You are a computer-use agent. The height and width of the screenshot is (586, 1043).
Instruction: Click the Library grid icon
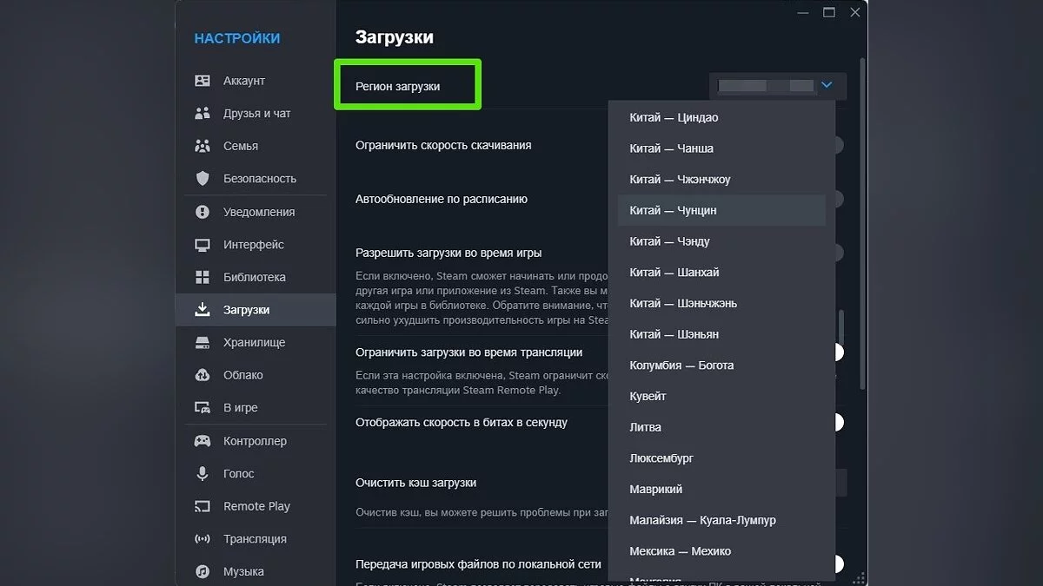[x=203, y=277]
